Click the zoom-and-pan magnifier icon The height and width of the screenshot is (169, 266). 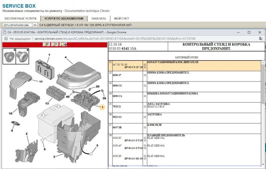tap(63, 45)
